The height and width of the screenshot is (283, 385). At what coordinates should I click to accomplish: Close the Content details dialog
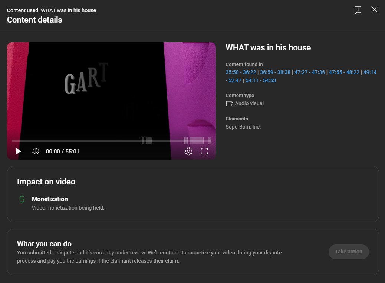click(374, 10)
